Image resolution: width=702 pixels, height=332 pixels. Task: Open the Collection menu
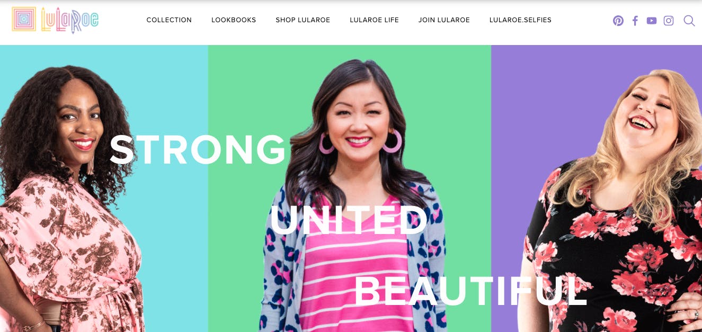tap(169, 20)
